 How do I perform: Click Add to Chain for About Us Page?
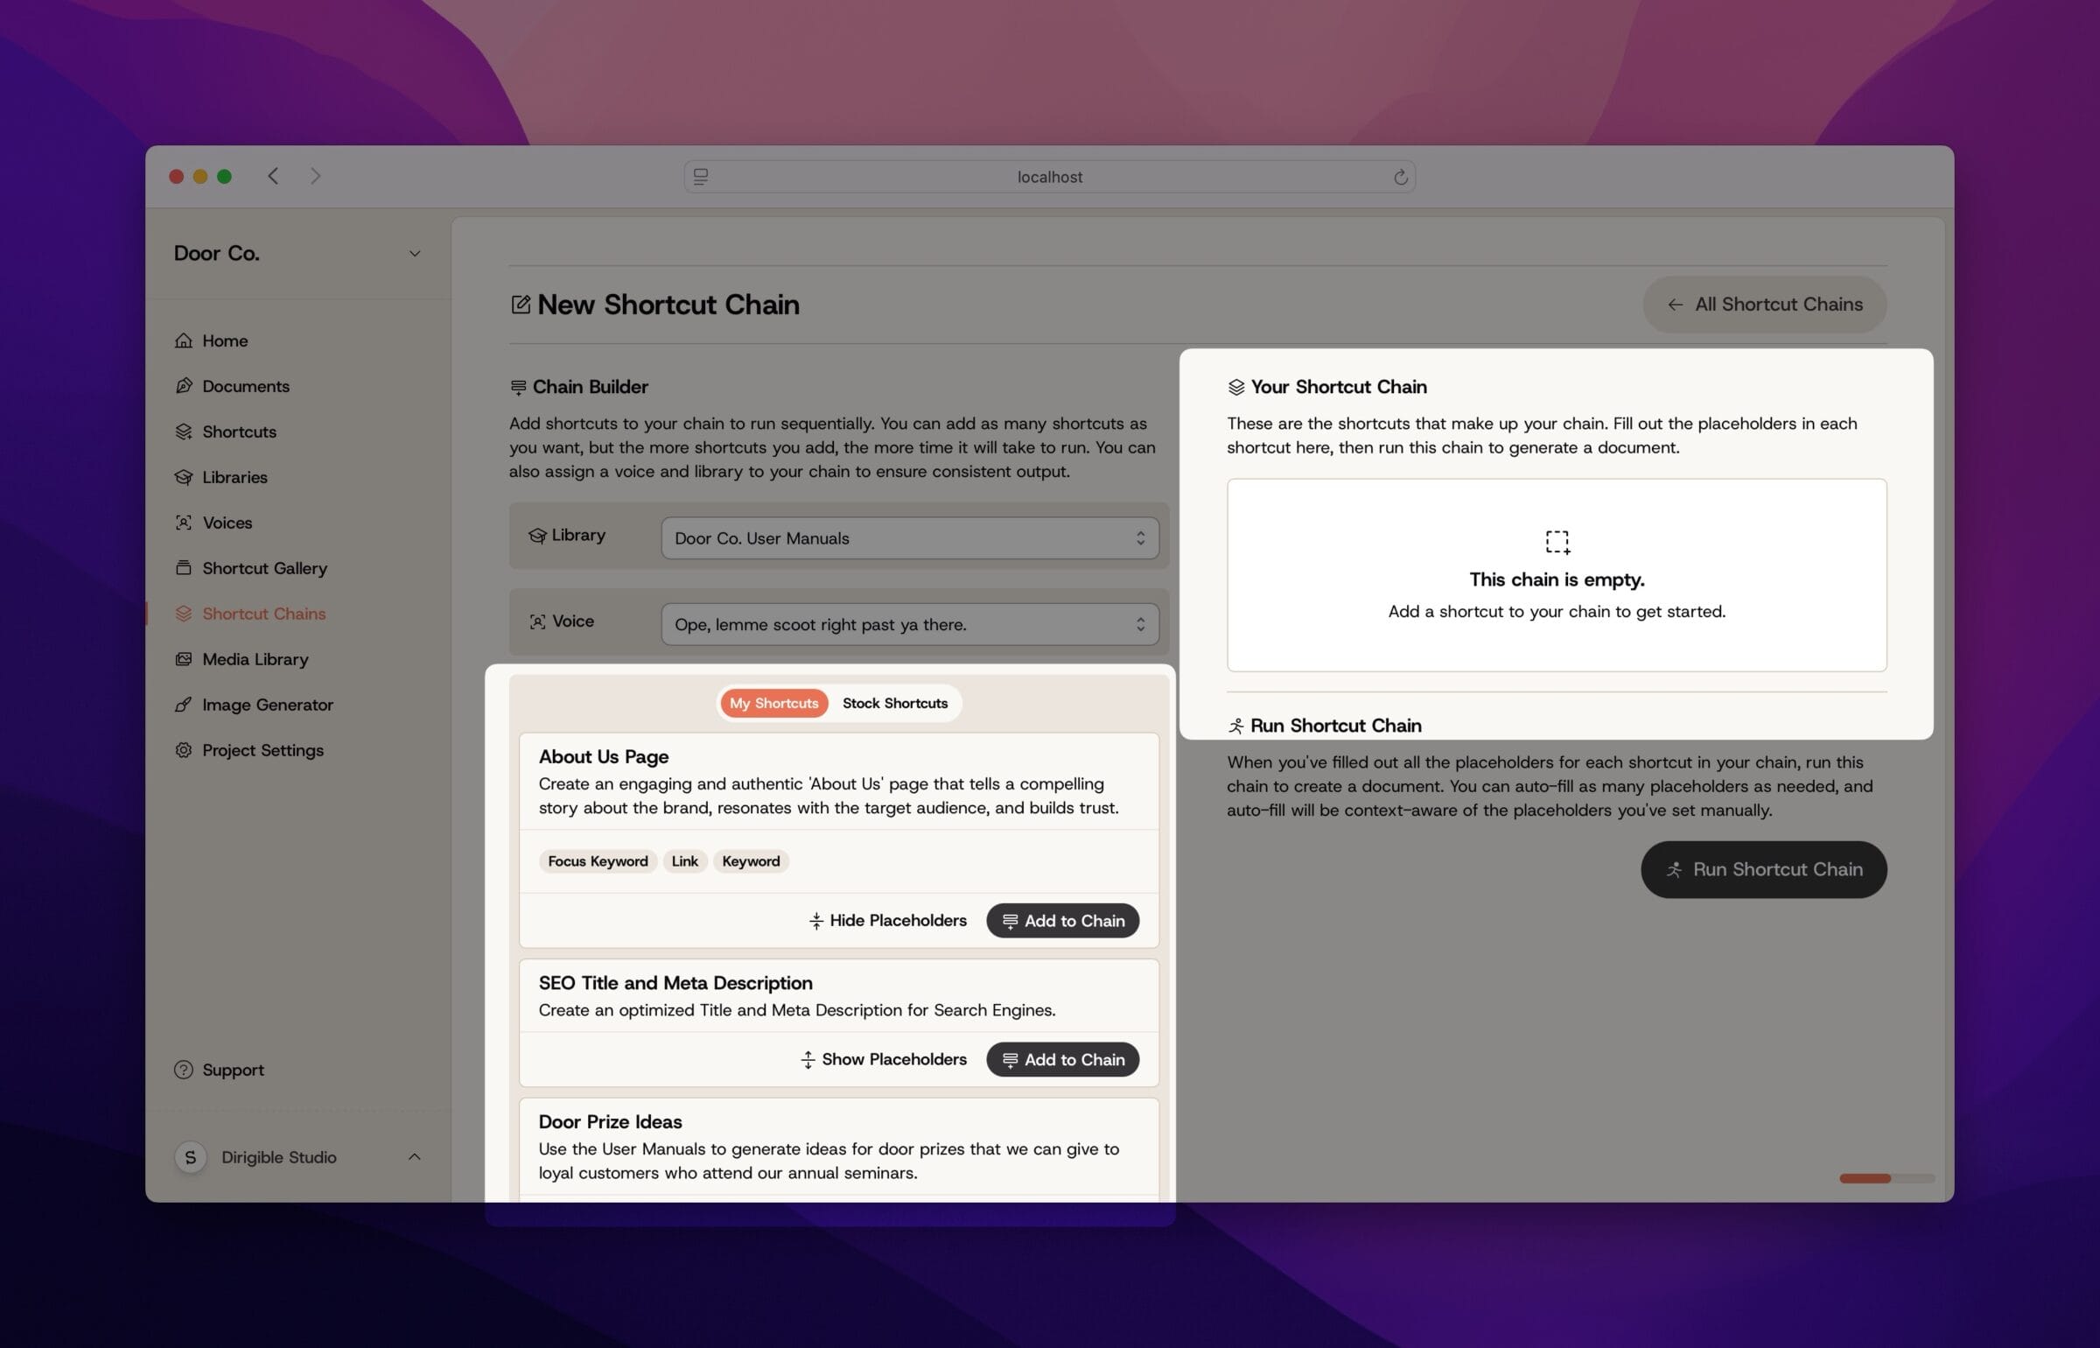pos(1062,921)
